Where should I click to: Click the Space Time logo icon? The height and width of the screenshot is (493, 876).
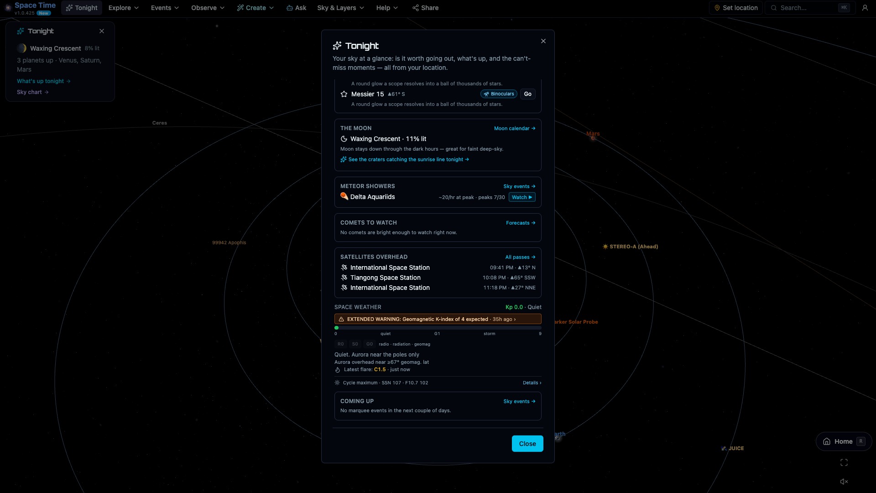(x=8, y=8)
